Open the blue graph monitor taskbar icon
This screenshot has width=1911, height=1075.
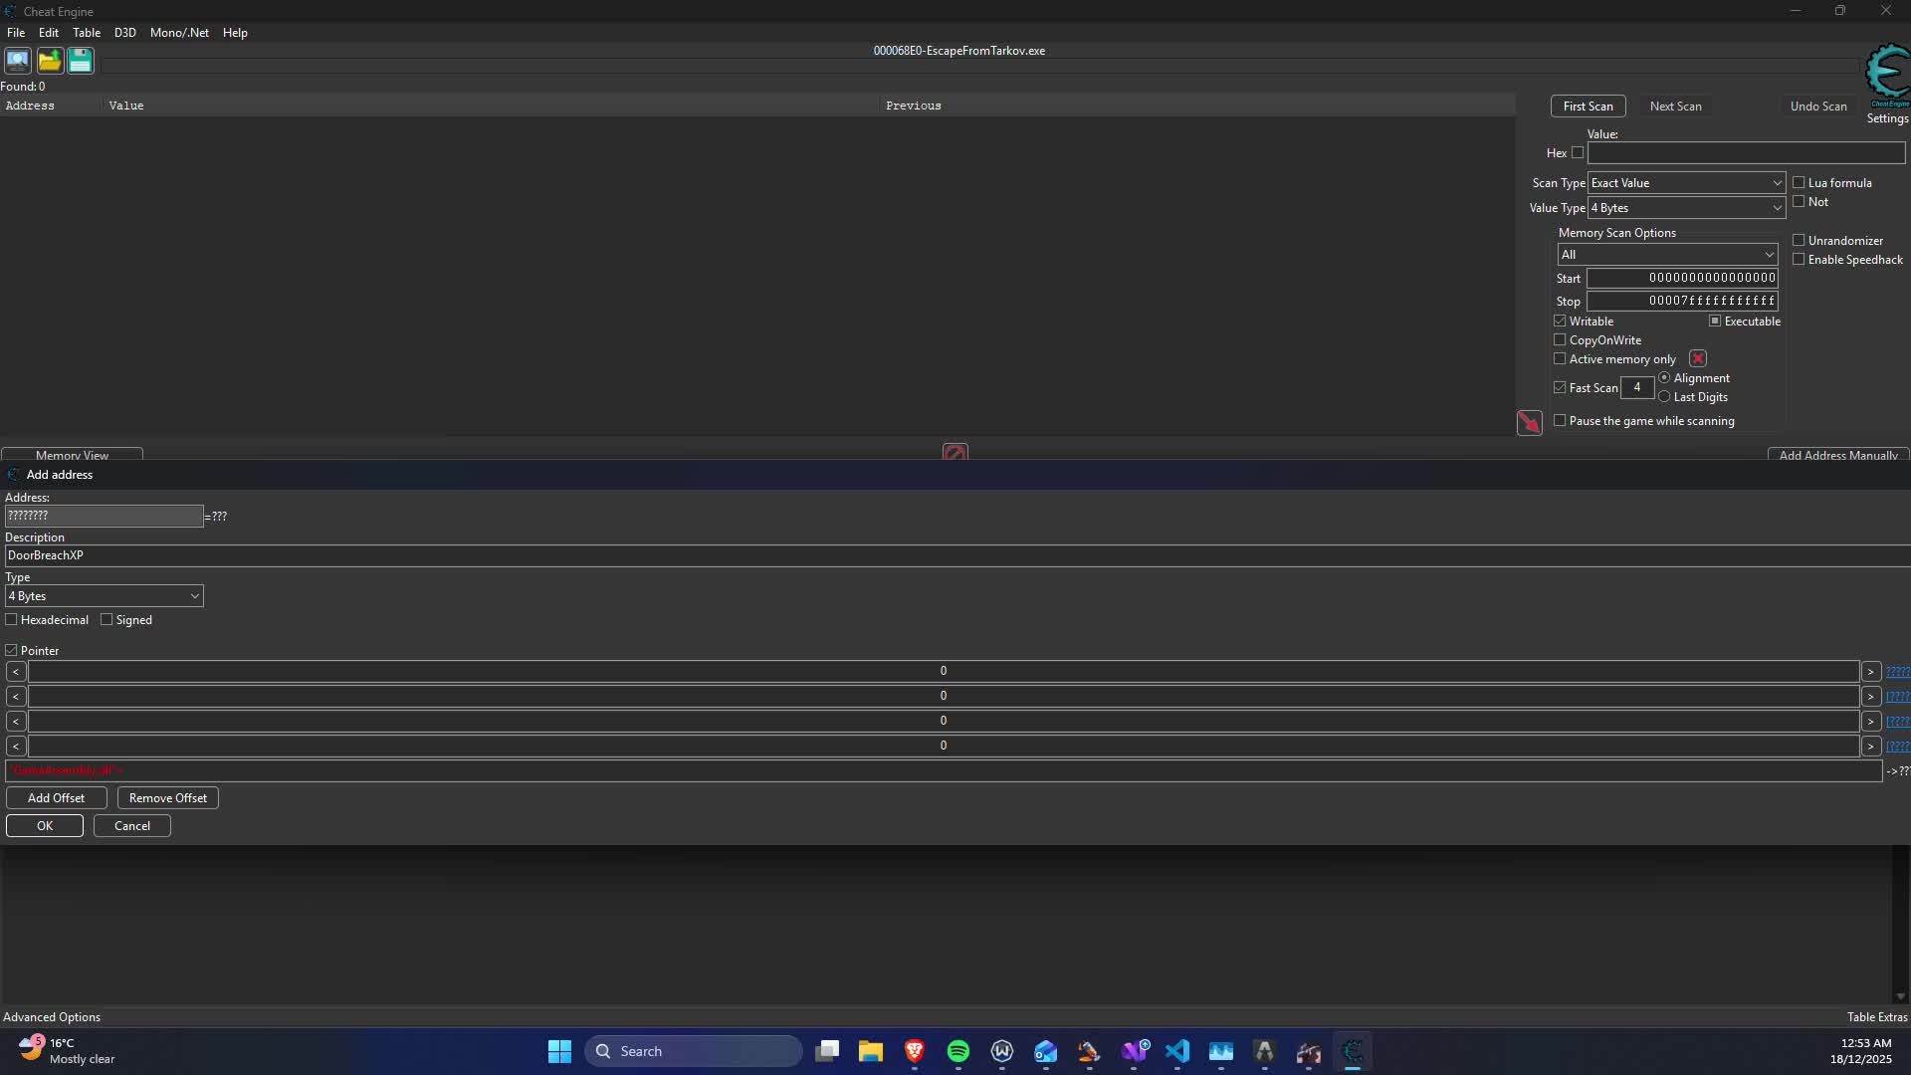1221,1051
